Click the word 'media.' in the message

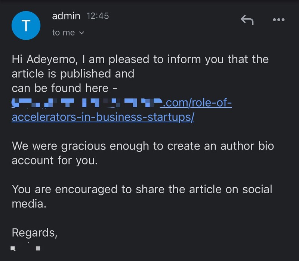(x=29, y=204)
